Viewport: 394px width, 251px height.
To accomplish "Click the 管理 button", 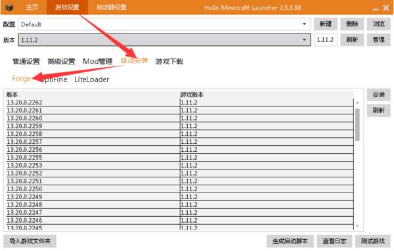I will (379, 39).
